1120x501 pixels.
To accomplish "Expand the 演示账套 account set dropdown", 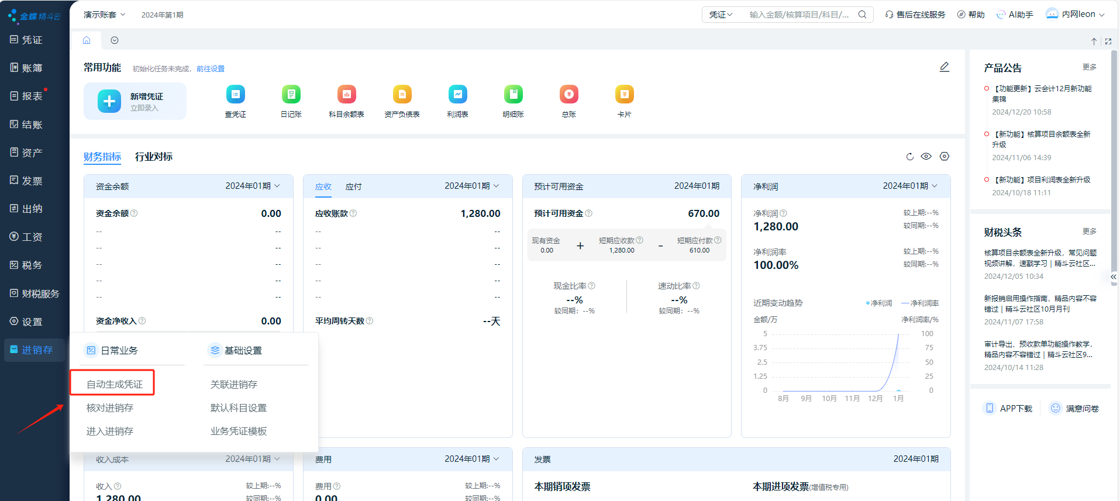I will click(x=104, y=15).
